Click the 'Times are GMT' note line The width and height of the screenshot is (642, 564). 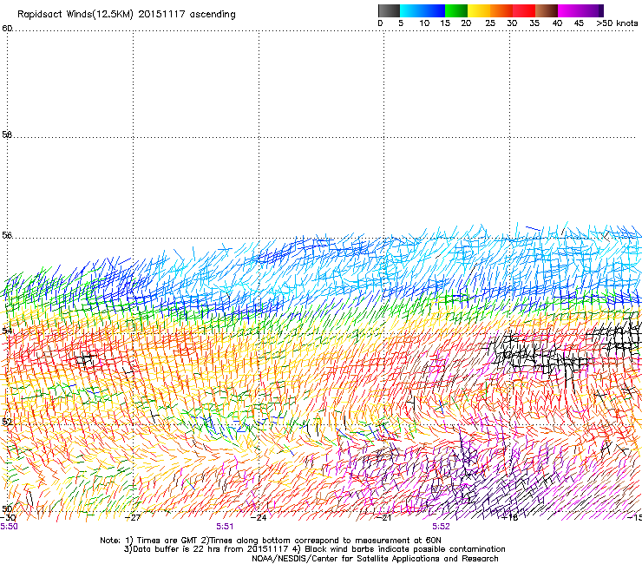pos(270,541)
